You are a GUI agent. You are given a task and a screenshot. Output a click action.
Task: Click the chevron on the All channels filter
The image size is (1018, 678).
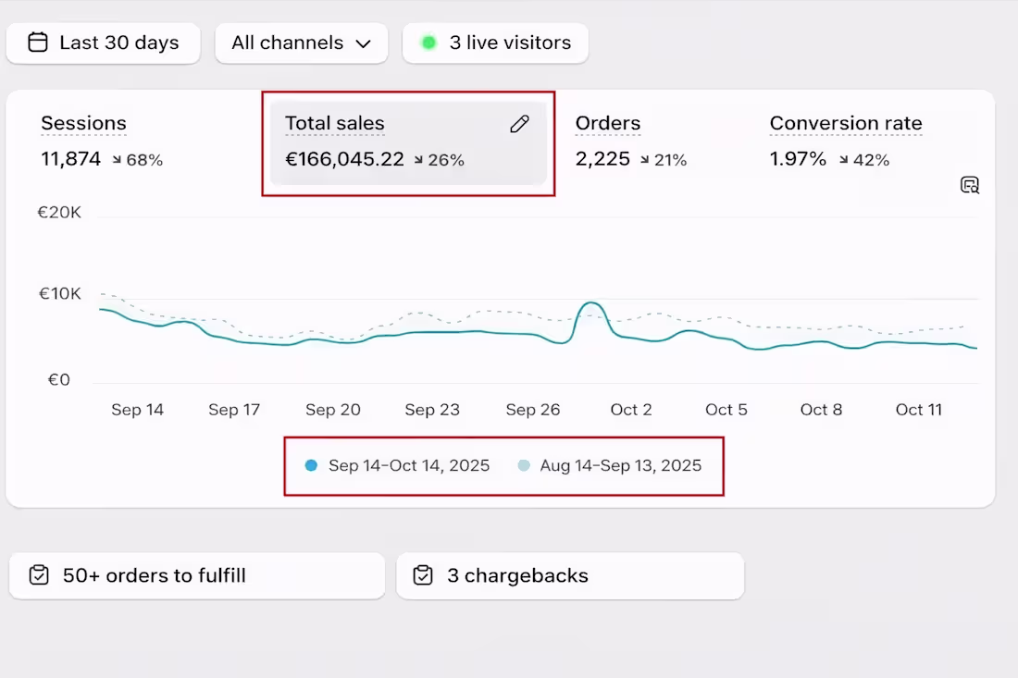(x=363, y=43)
